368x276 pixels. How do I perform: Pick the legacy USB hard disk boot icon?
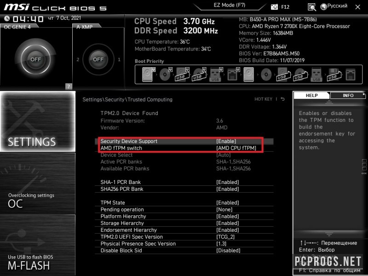[x=283, y=75]
